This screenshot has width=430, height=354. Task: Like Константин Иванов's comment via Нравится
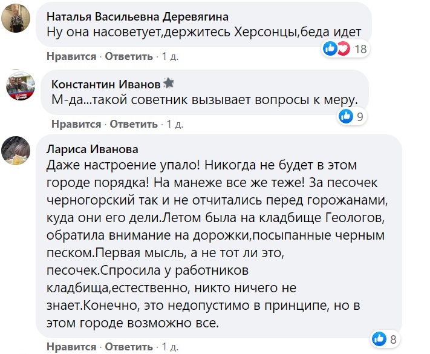click(x=76, y=124)
